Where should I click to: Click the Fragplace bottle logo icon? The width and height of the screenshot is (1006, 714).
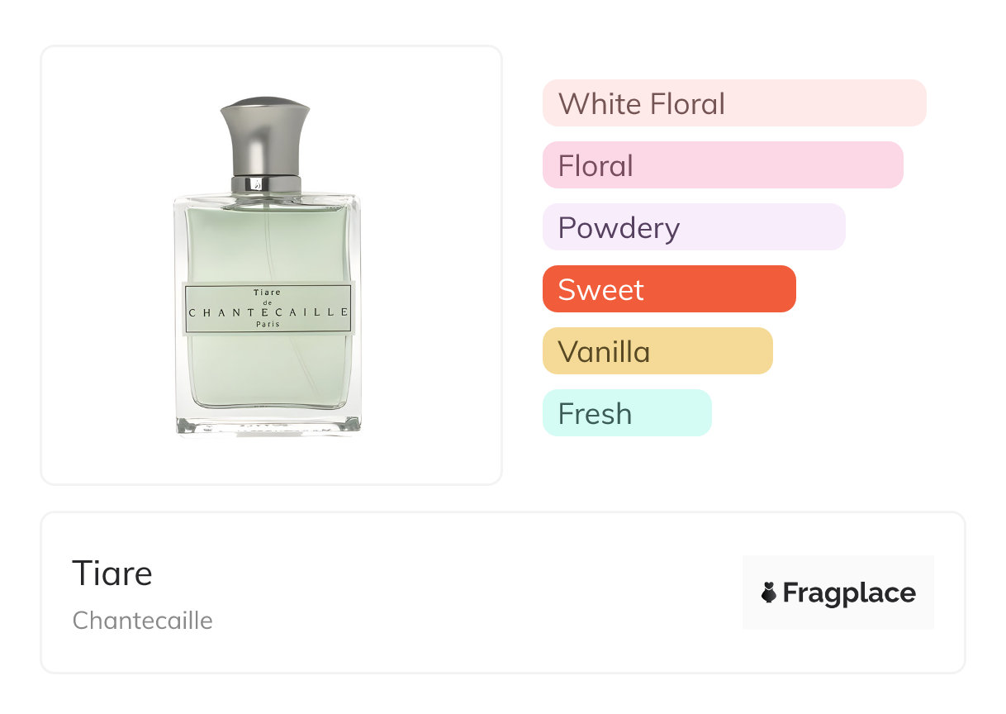point(769,593)
